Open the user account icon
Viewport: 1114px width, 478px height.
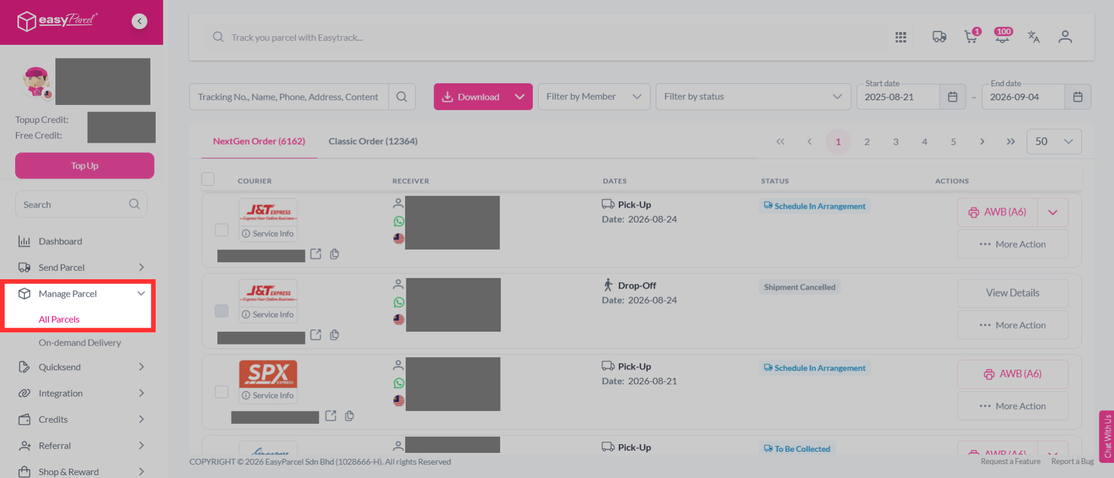click(x=1065, y=37)
